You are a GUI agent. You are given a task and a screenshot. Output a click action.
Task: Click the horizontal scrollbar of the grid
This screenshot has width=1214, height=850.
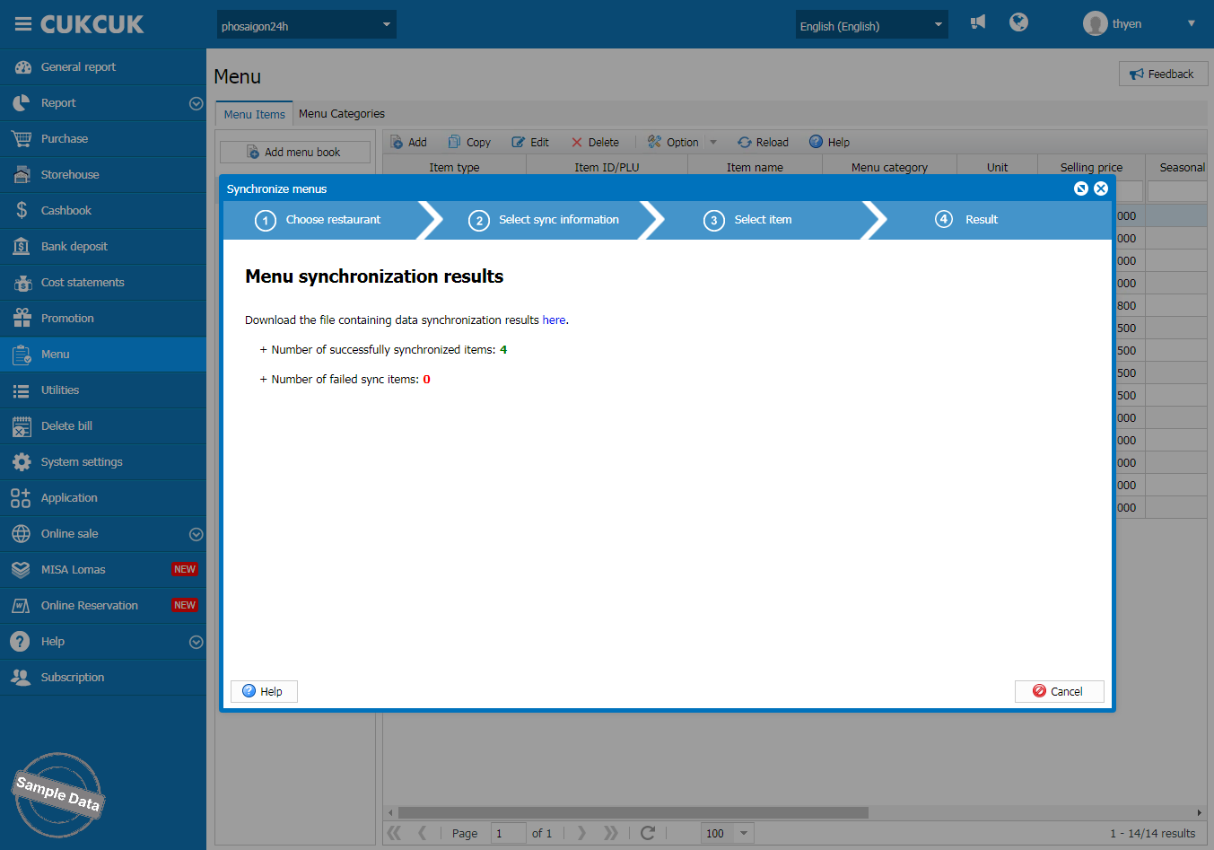tap(633, 812)
